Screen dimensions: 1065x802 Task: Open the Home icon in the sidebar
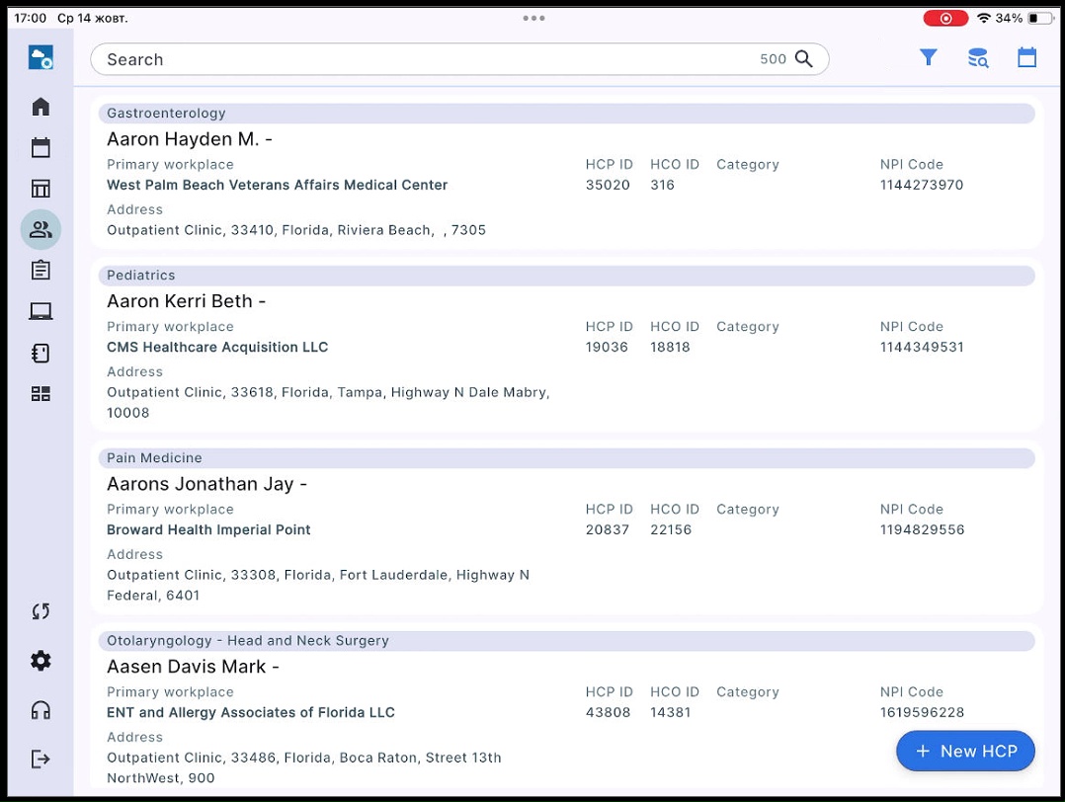pos(41,107)
